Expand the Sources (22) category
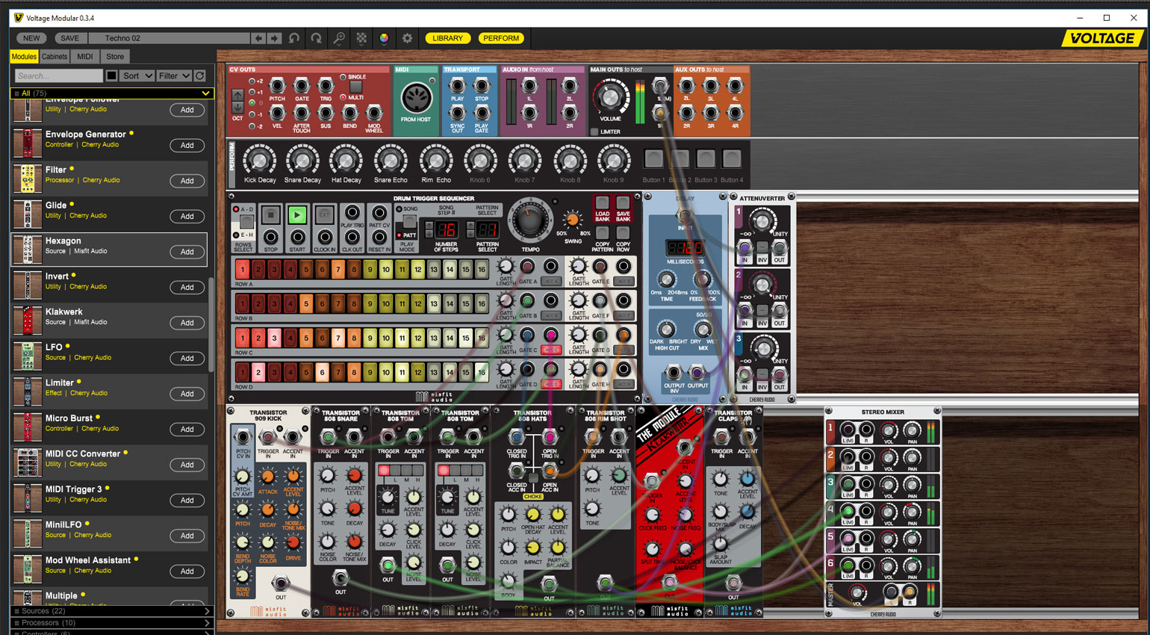 pos(112,611)
